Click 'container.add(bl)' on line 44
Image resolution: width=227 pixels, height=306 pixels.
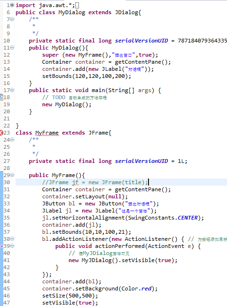click(70, 281)
